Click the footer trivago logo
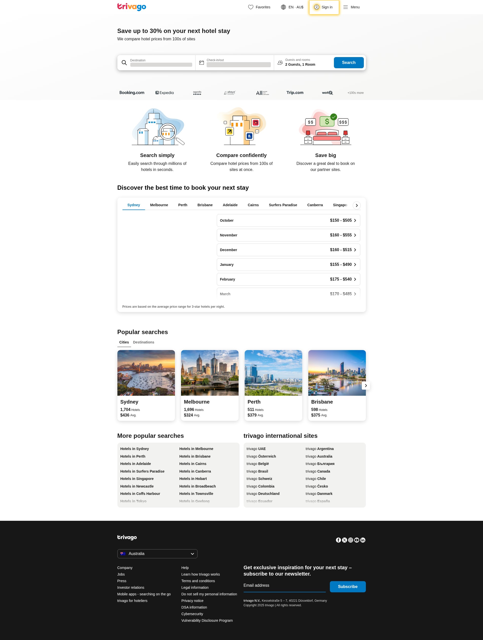Screen dimensions: 483x640 point(127,537)
